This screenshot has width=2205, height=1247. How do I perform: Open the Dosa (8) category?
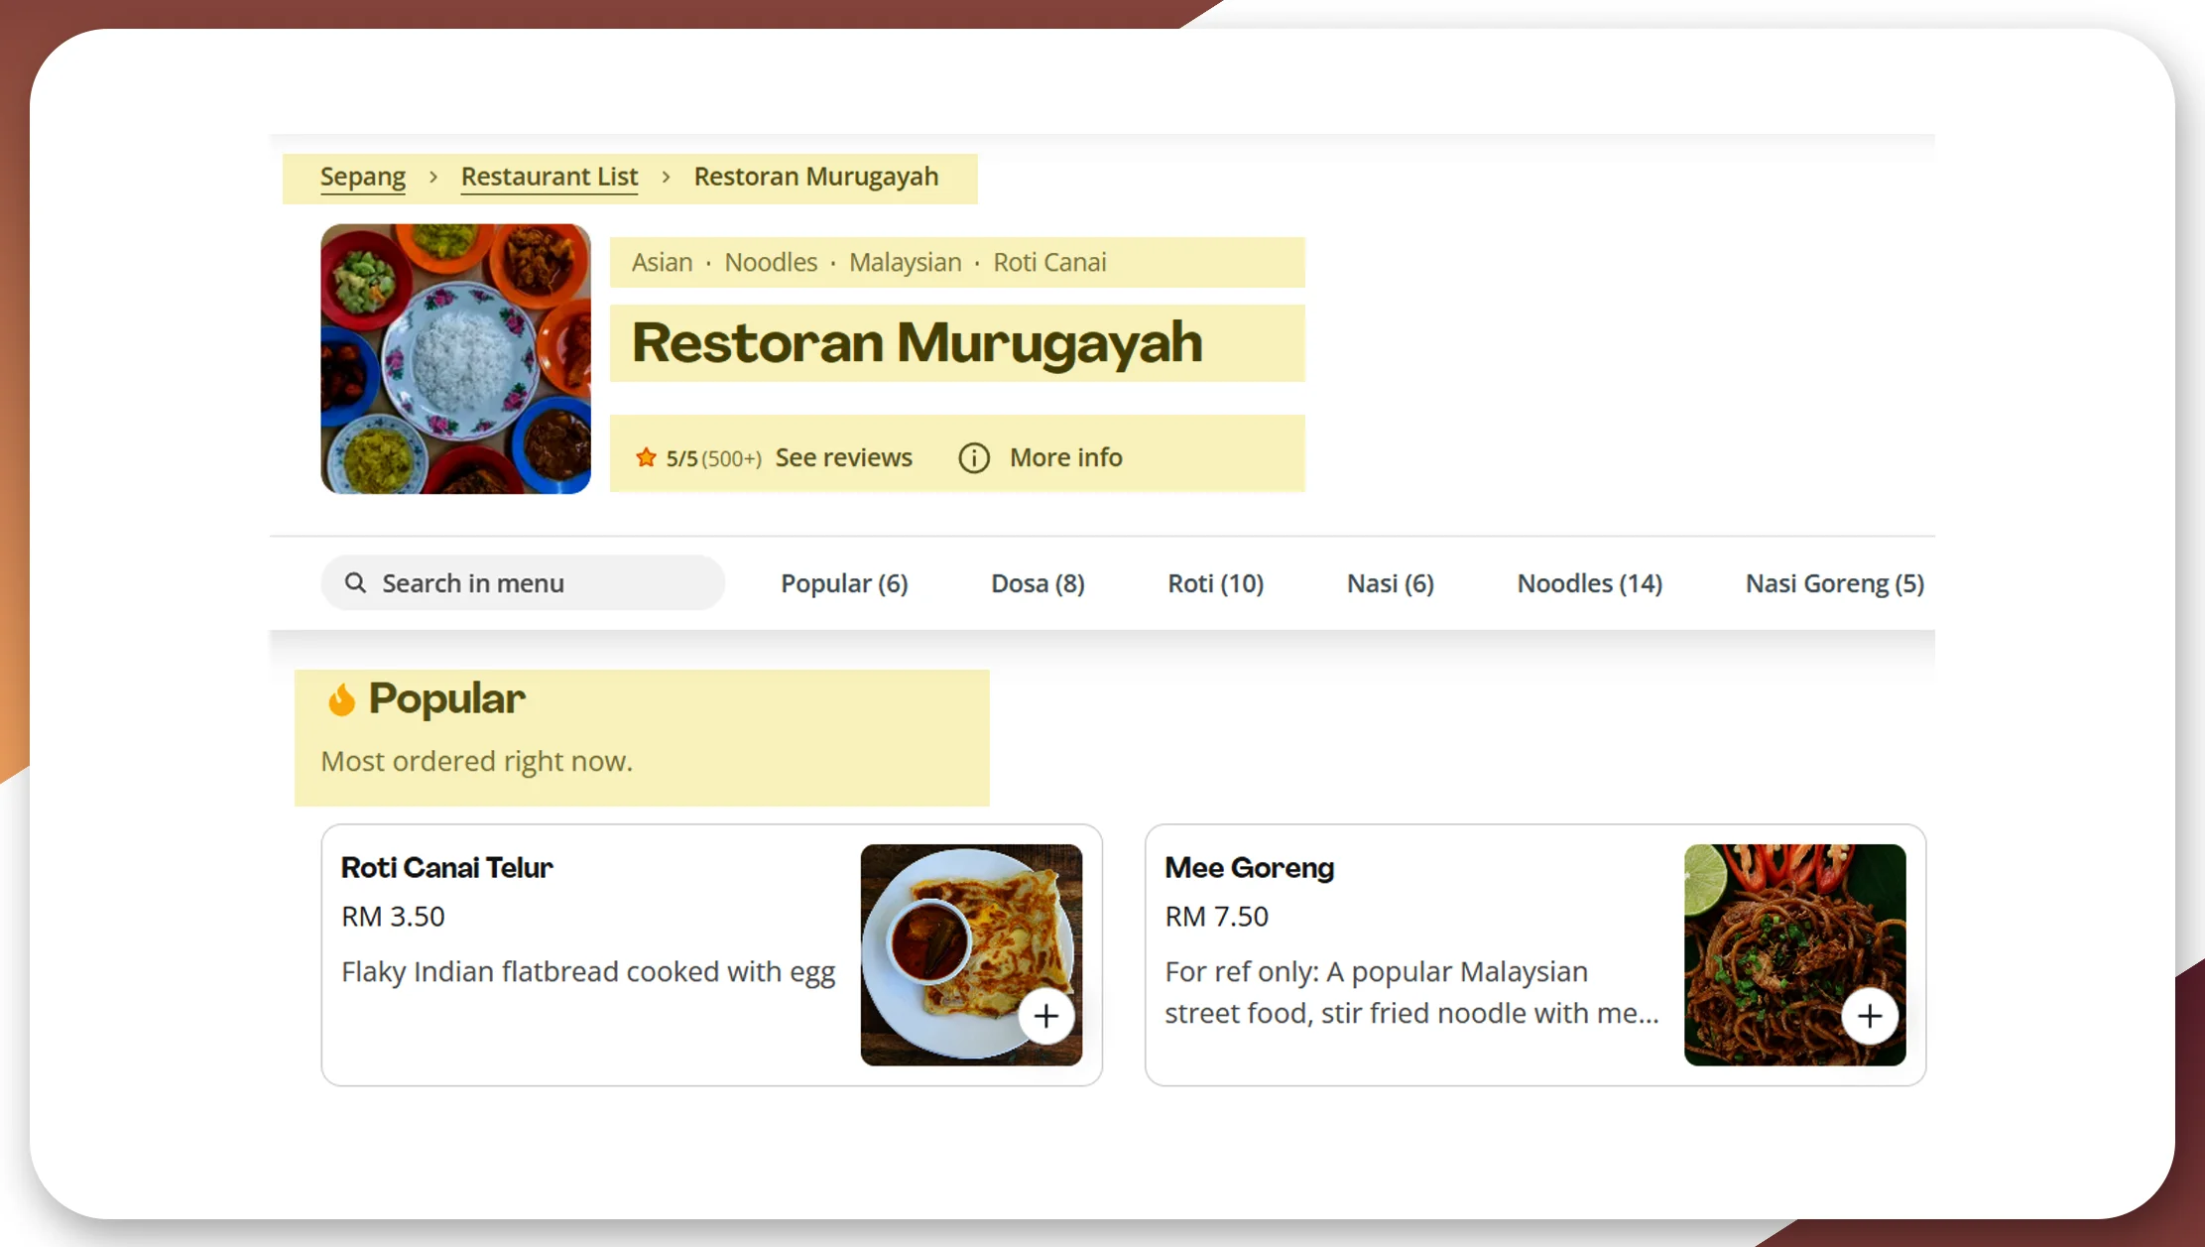click(1038, 581)
